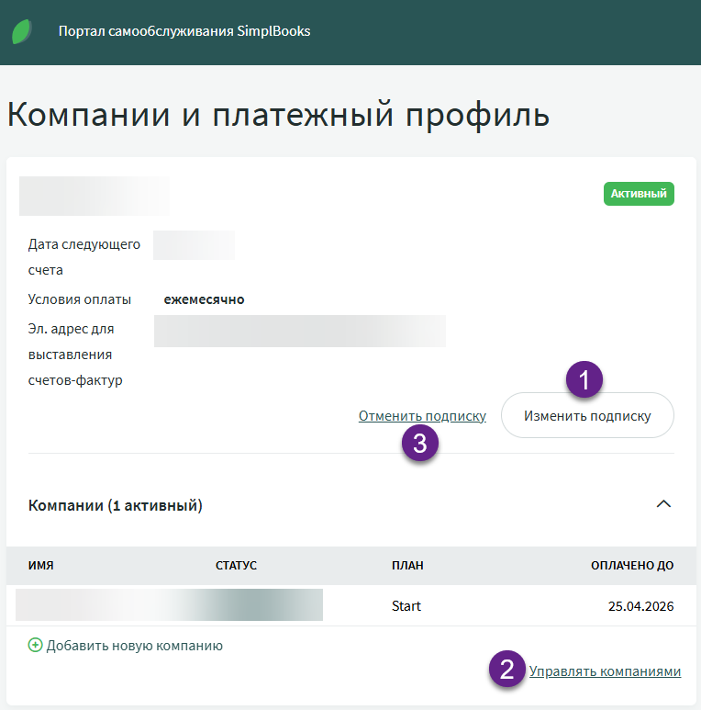Click the "ПЛАН" column header
701x710 pixels.
[x=407, y=566]
